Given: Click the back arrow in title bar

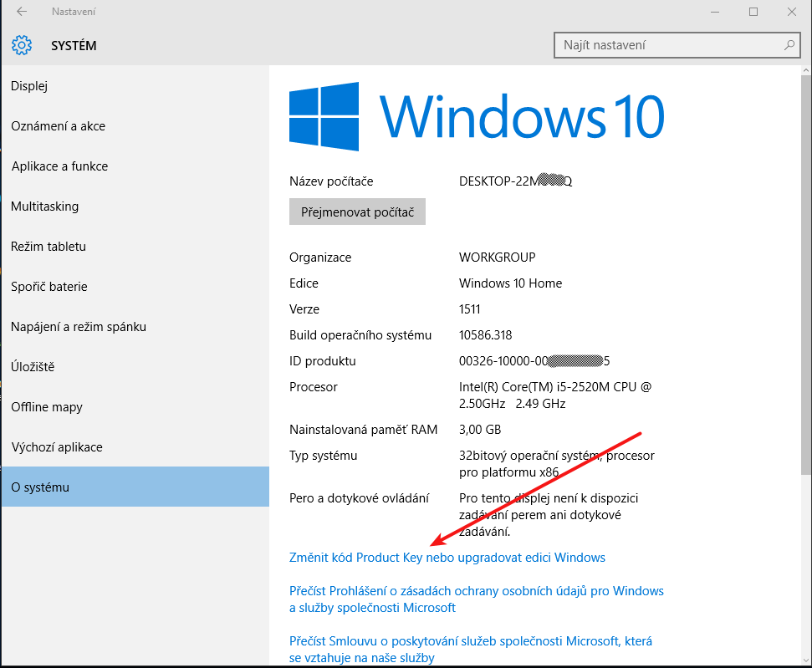Looking at the screenshot, I should 21,12.
